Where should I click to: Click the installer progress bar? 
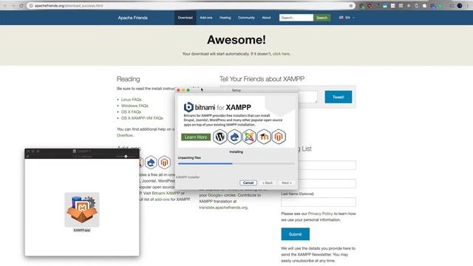click(x=236, y=163)
